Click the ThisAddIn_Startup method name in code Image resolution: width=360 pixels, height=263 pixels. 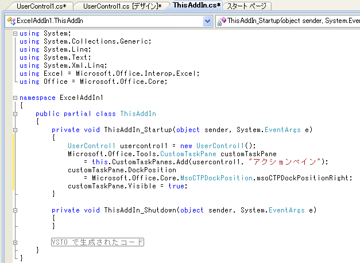[138, 130]
